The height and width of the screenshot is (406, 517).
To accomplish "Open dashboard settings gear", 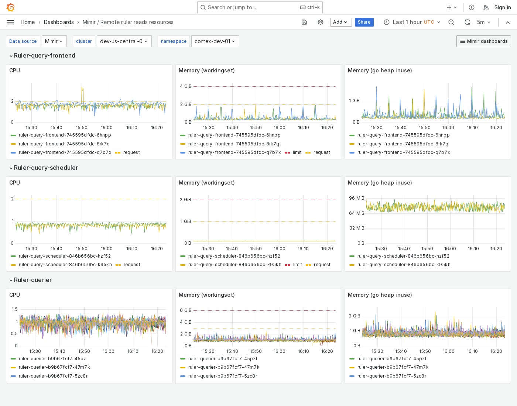I will click(320, 22).
